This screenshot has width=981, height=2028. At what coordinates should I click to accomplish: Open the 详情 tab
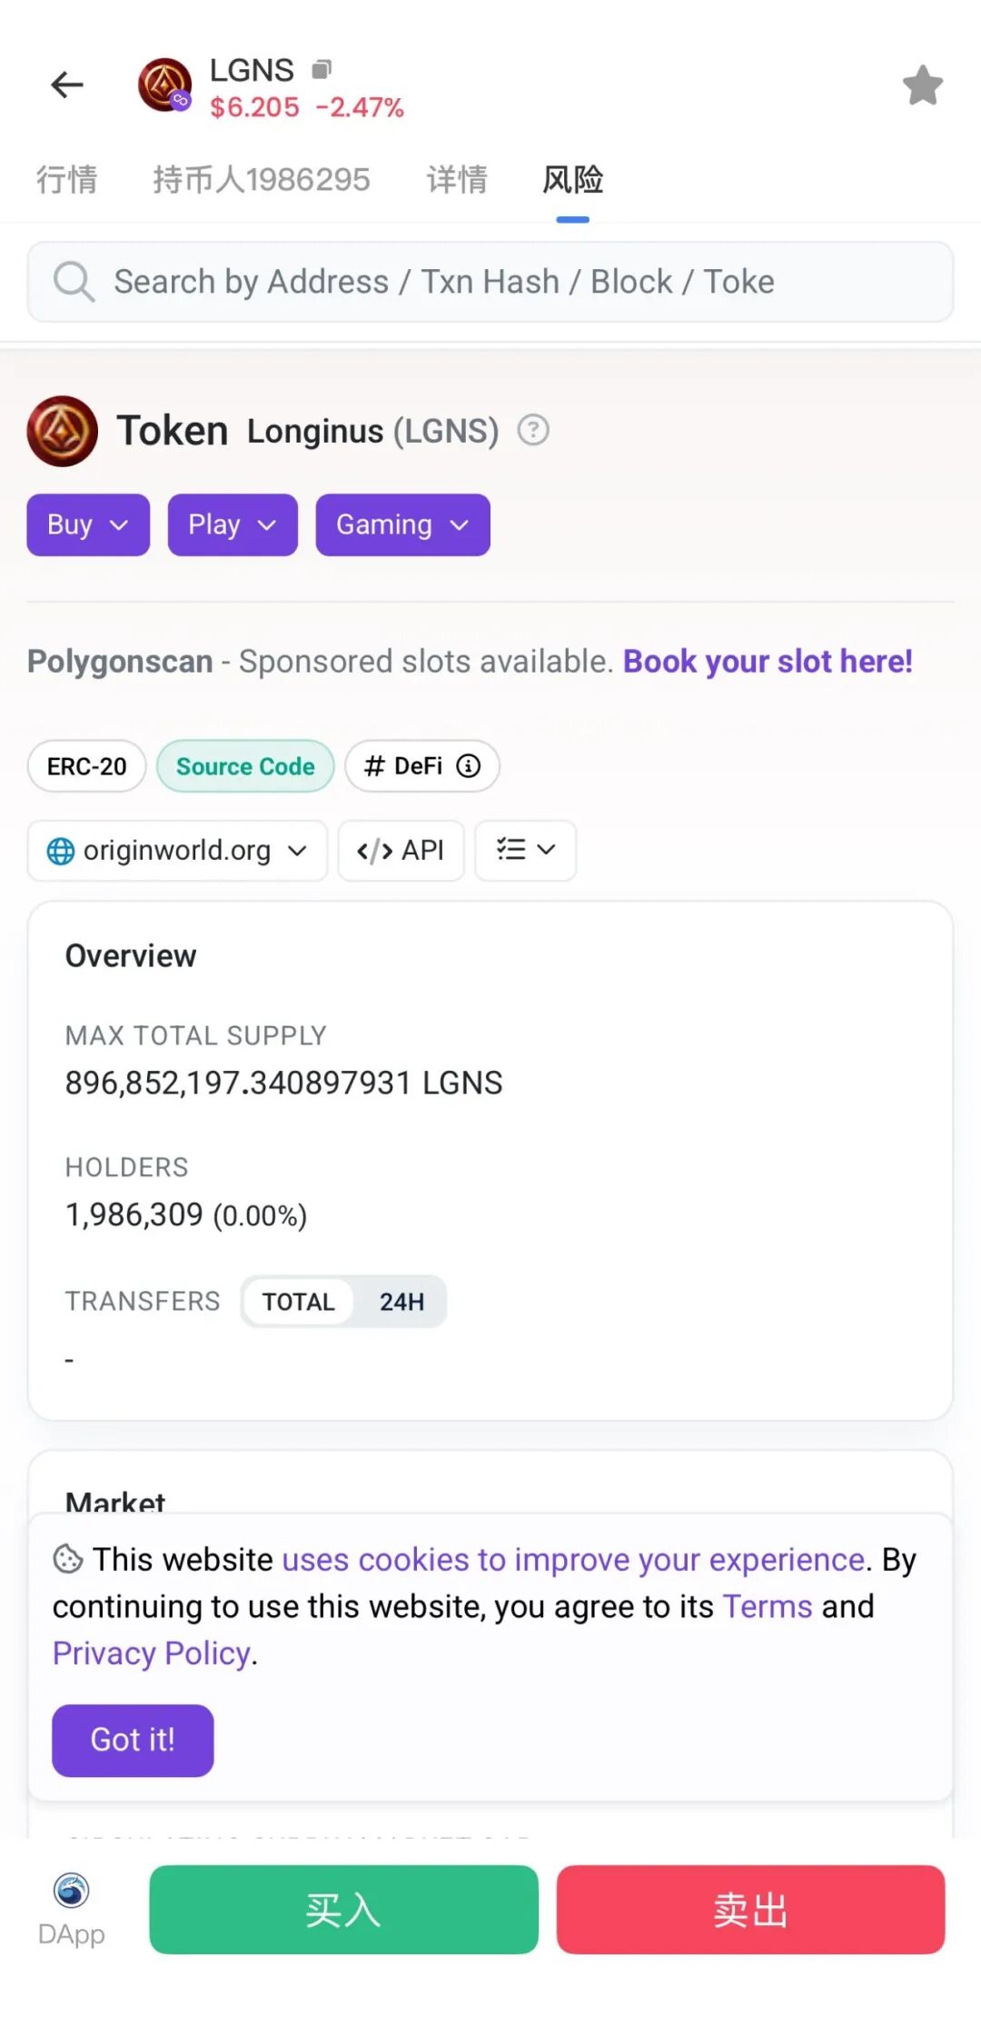click(456, 180)
